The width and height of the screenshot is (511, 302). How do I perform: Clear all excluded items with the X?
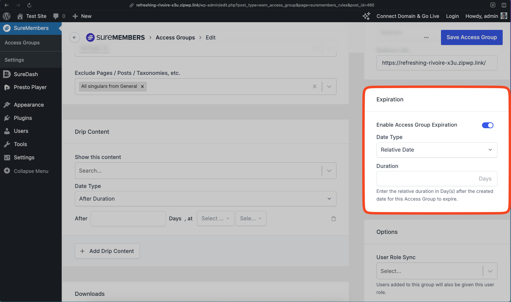coord(315,87)
